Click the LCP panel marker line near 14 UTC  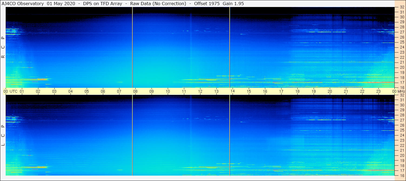click(x=230, y=135)
